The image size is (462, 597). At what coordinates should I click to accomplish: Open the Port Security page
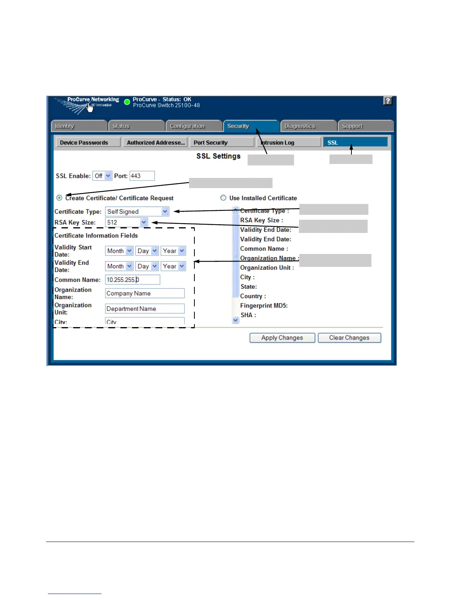[222, 142]
